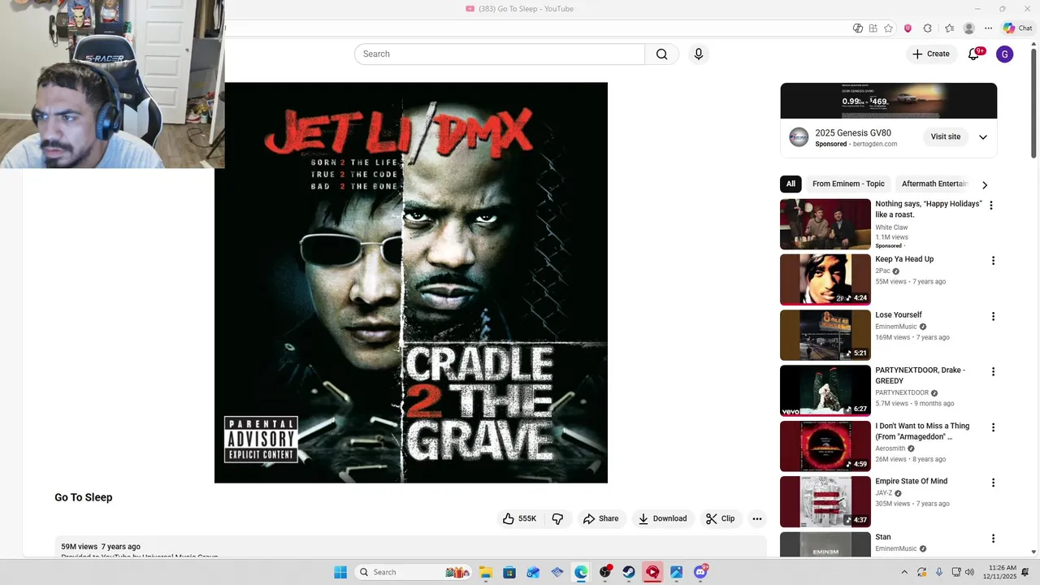Add page to favorites star icon
This screenshot has width=1040, height=585.
(x=888, y=28)
